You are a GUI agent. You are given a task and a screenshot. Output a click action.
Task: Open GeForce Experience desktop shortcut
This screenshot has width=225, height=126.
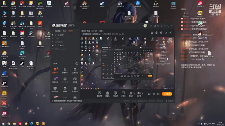[x=40, y=5]
